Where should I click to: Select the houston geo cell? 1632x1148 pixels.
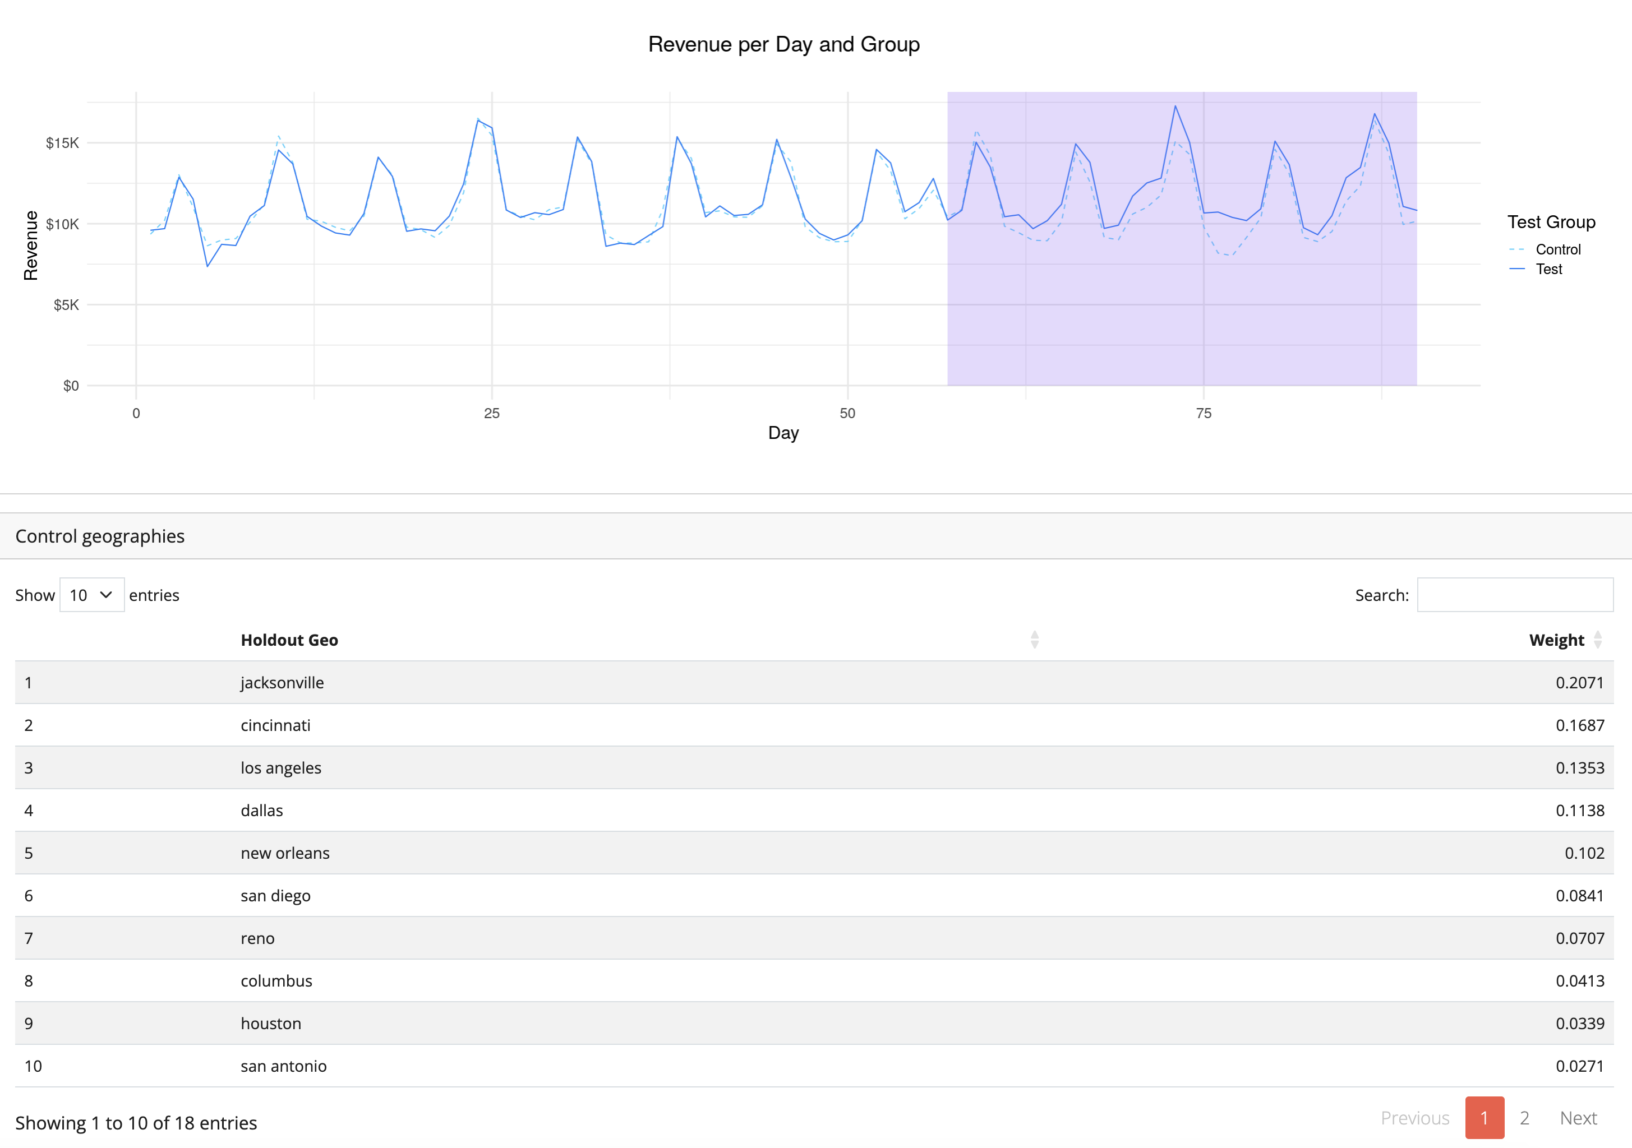click(271, 1024)
